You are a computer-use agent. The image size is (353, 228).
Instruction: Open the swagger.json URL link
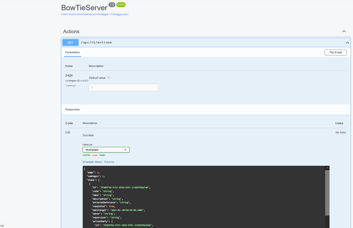tap(95, 14)
